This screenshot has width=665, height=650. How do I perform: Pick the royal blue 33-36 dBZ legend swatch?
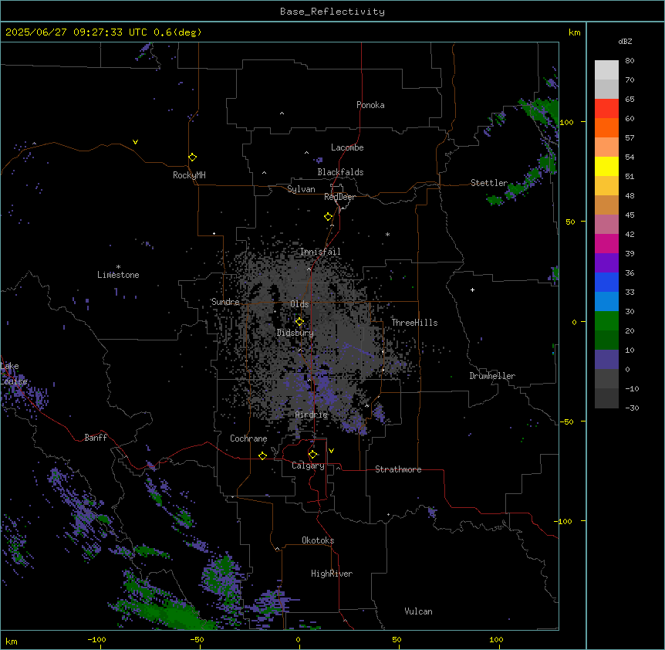coord(606,282)
